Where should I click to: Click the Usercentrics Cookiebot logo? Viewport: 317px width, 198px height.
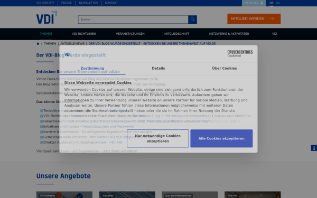click(x=240, y=53)
